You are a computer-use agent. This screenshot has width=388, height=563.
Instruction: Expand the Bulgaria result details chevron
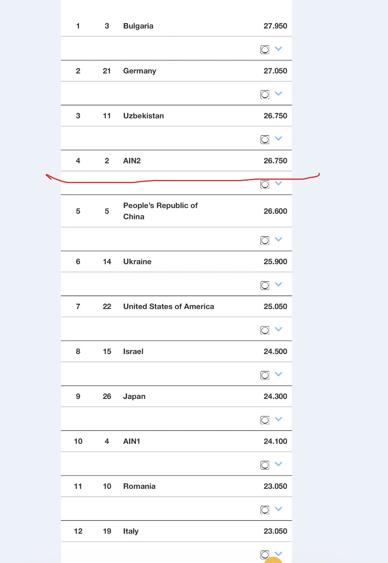point(278,49)
